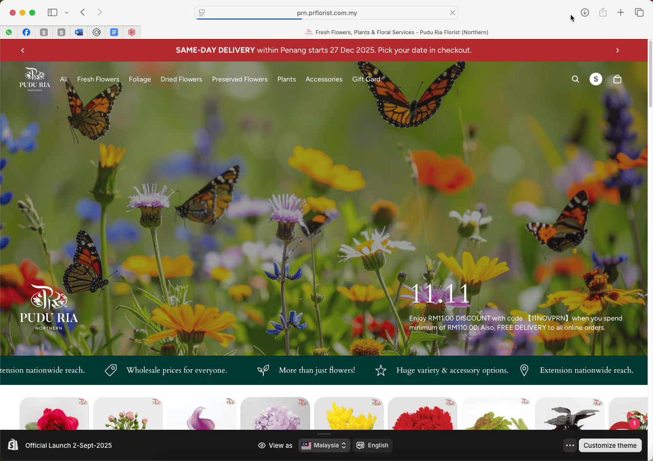Open the Facebook pinned tab

tap(26, 32)
